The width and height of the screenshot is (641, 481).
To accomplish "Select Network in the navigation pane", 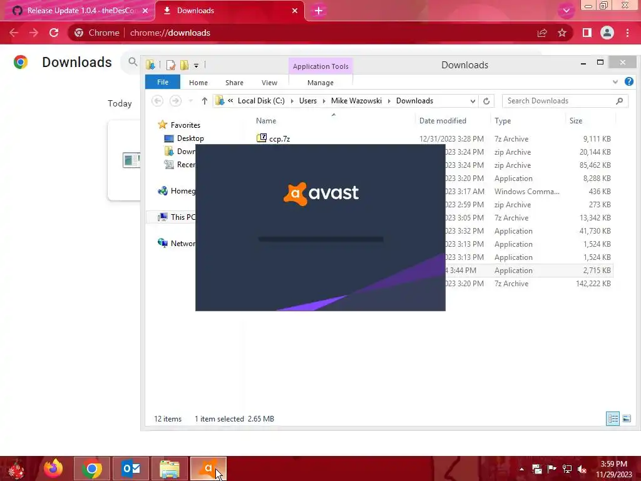I will (x=177, y=243).
